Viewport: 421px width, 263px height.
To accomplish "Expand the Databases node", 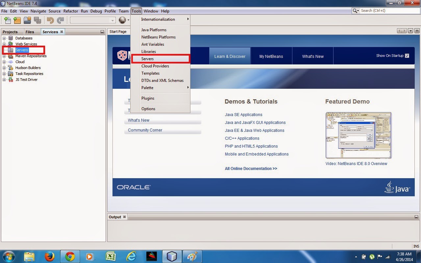I will click(4, 38).
